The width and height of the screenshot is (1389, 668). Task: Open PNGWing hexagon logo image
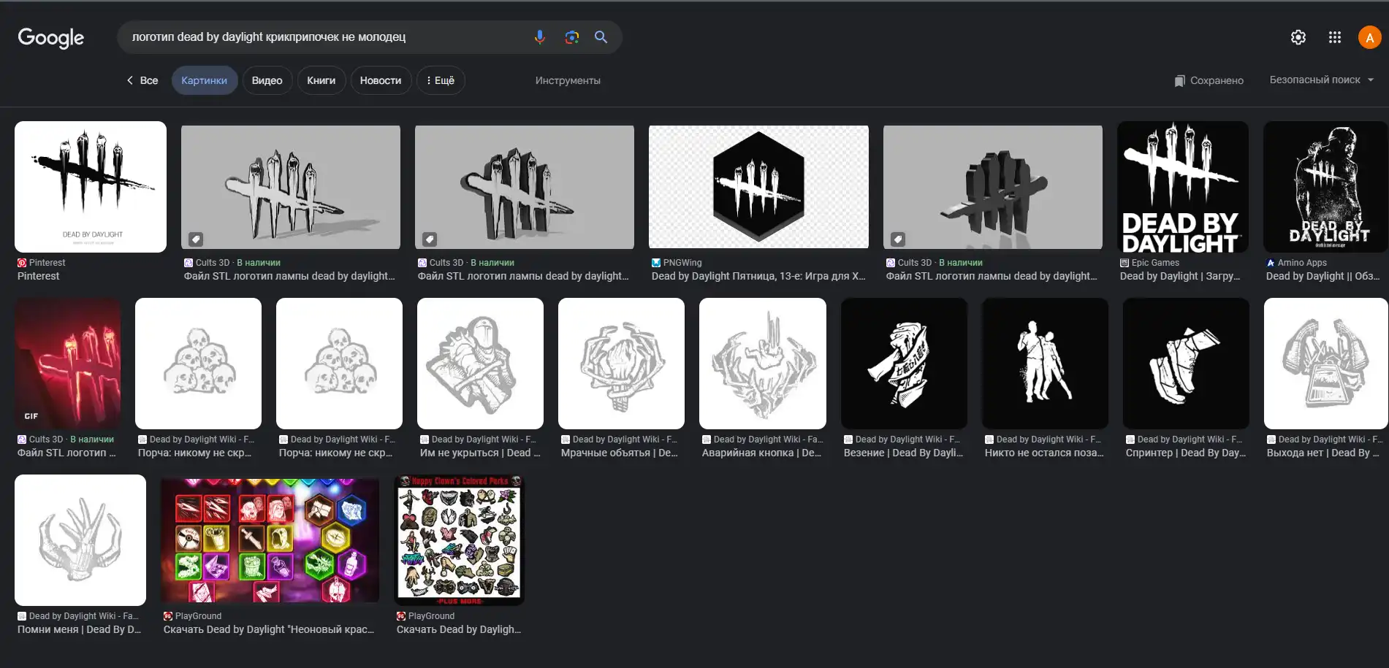coord(758,187)
